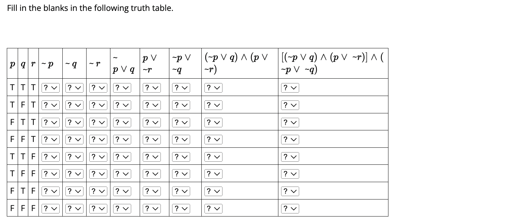Open the ~p ∨ ~q dropdown in the FFT row

[x=181, y=139]
